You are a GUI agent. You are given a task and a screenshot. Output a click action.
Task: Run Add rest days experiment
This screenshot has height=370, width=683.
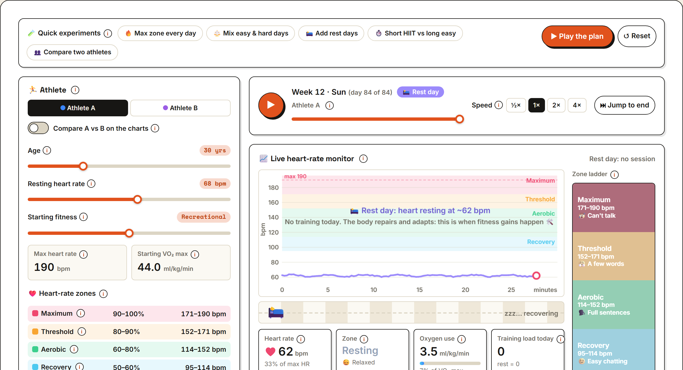click(331, 33)
